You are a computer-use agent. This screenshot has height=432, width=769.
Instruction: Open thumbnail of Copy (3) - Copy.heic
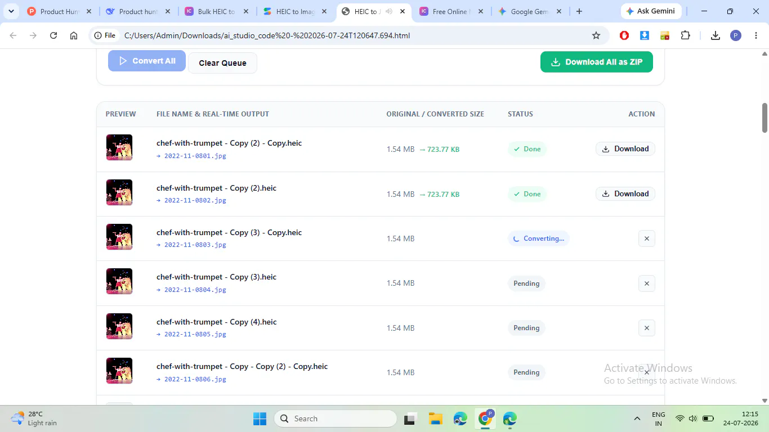[119, 237]
